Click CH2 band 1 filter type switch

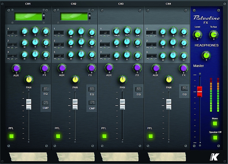(59, 32)
